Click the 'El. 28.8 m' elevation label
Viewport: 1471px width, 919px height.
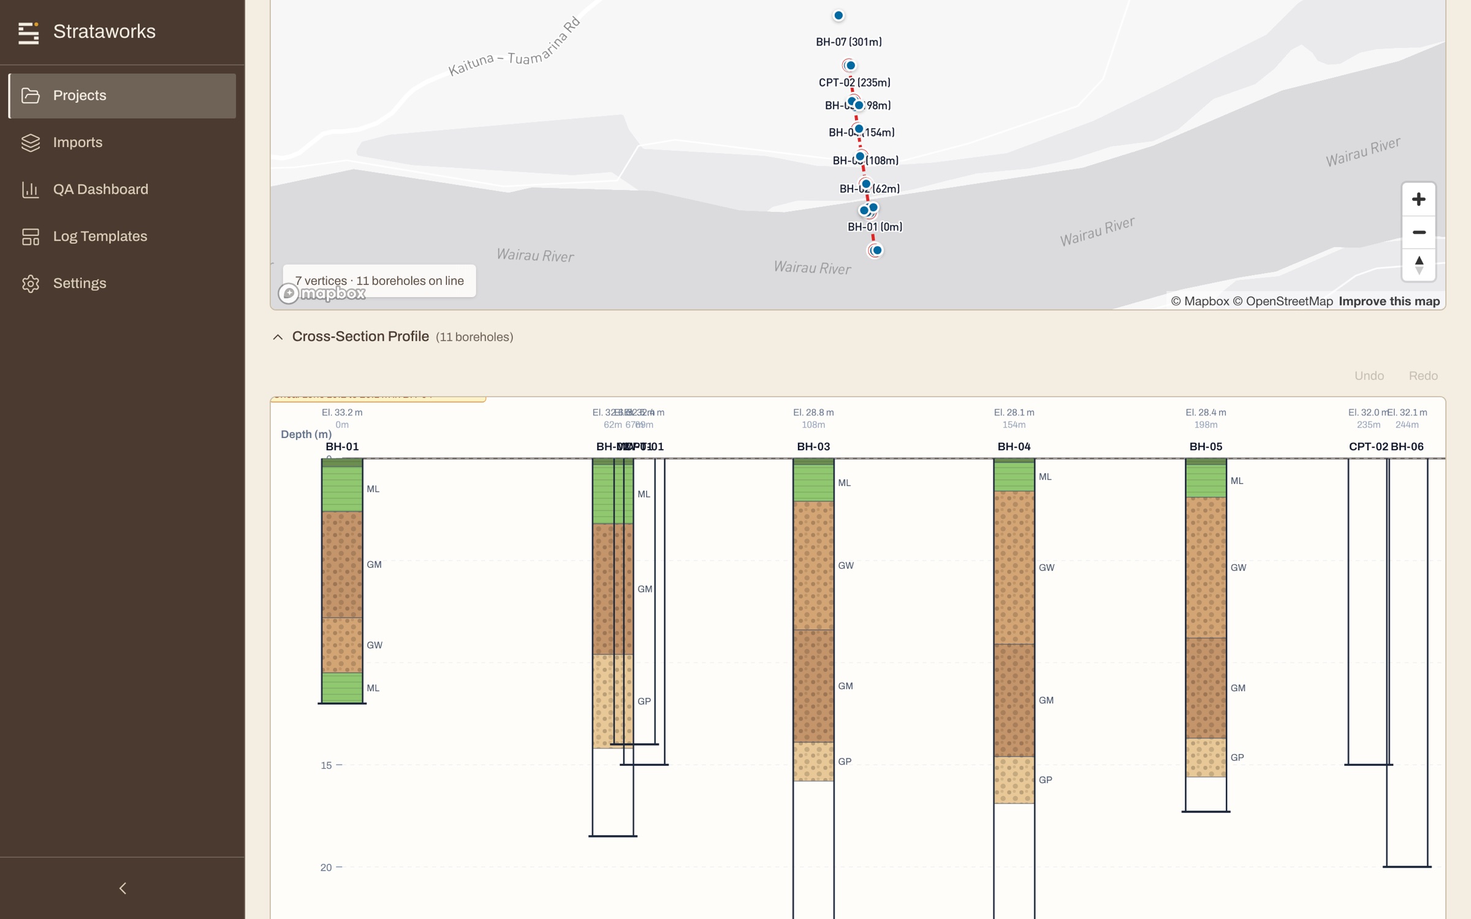(813, 412)
